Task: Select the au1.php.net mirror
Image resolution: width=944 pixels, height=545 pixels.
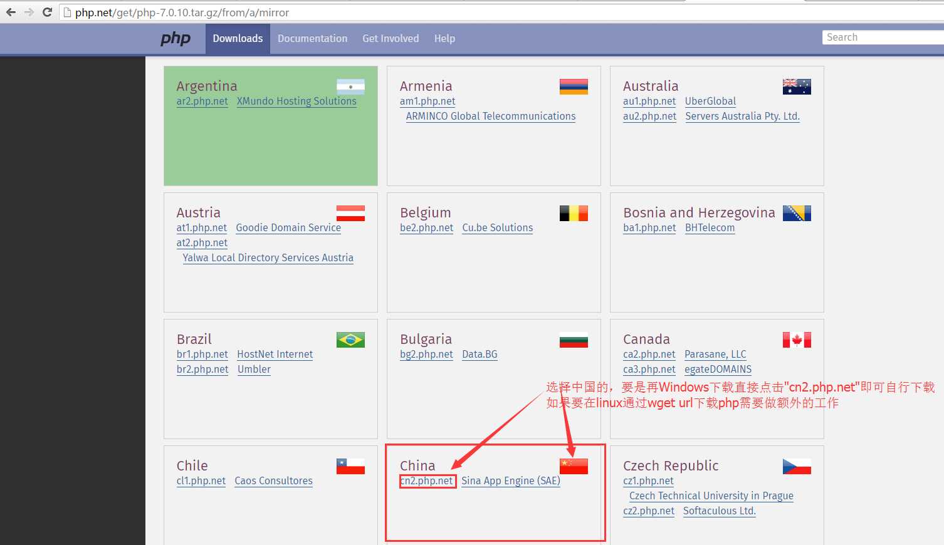Action: click(x=649, y=101)
